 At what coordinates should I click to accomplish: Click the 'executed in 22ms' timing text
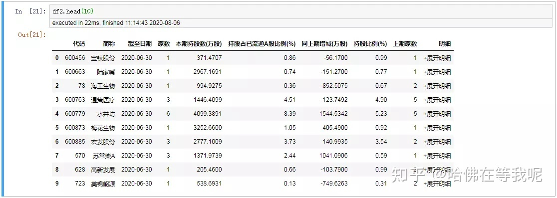pos(116,23)
